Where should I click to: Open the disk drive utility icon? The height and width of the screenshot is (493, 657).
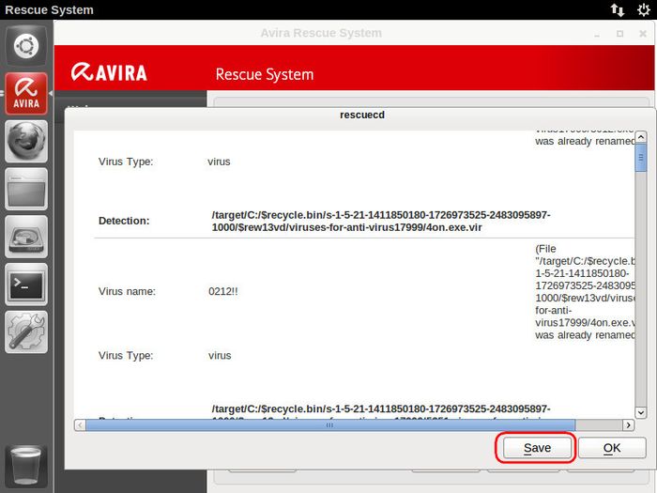pos(26,237)
